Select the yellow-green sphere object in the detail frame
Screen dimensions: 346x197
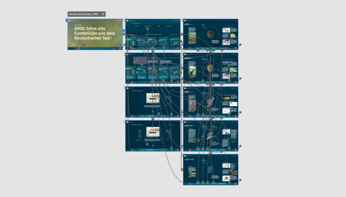coord(210,68)
